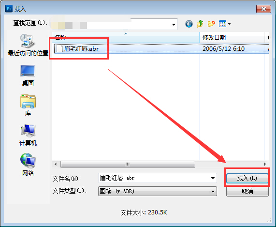
Task: Click the Photoshop icon in the title bar
Action: tap(9, 8)
